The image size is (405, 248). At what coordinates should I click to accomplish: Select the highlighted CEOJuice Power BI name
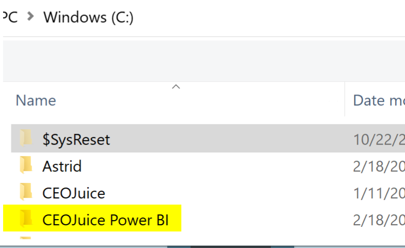pyautogui.click(x=105, y=220)
